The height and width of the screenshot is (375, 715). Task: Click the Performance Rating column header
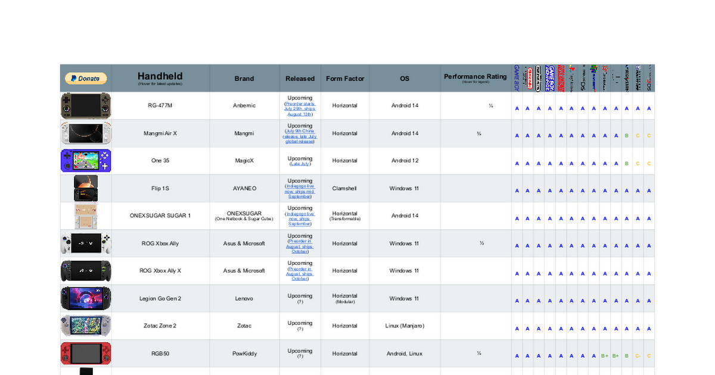[x=475, y=78]
